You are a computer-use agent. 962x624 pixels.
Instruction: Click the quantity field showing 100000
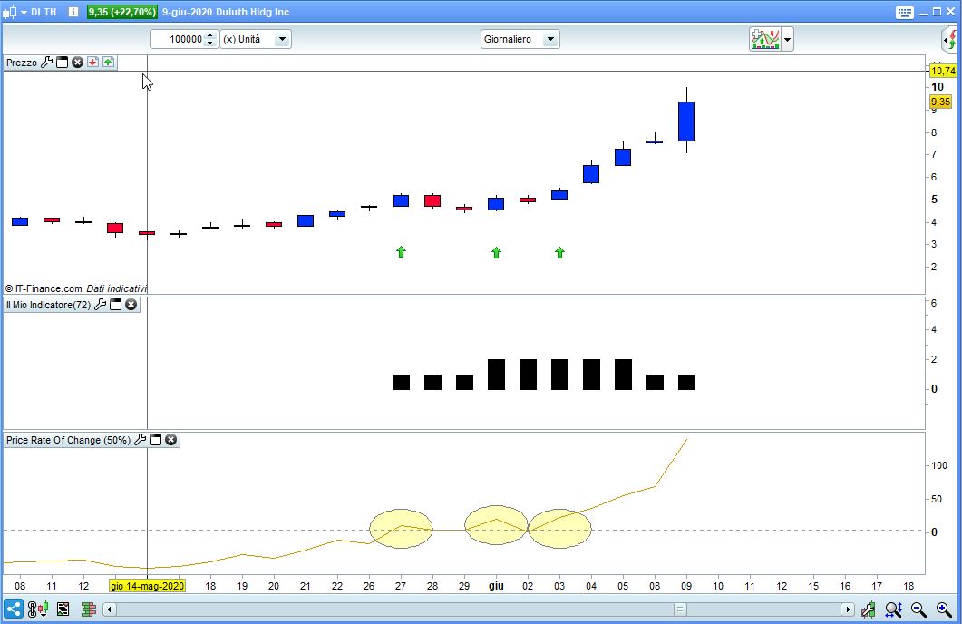click(178, 39)
